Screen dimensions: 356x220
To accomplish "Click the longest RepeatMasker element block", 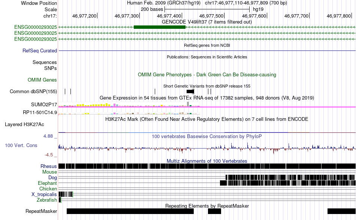I will click(130, 211).
